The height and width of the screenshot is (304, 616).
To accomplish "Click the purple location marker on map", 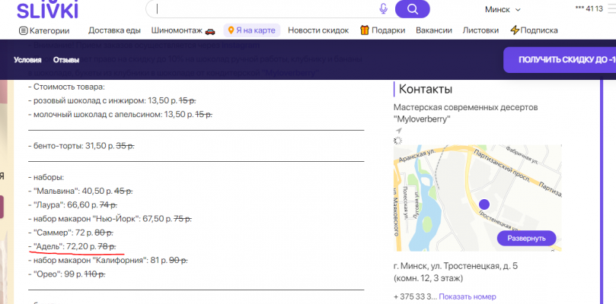I will click(483, 204).
